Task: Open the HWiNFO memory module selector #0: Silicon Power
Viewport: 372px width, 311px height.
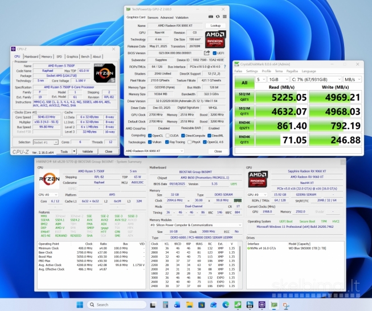Action: pos(196,225)
